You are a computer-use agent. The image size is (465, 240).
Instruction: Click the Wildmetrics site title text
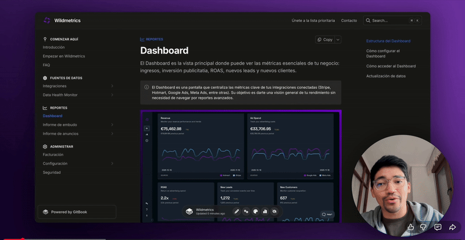coord(67,20)
